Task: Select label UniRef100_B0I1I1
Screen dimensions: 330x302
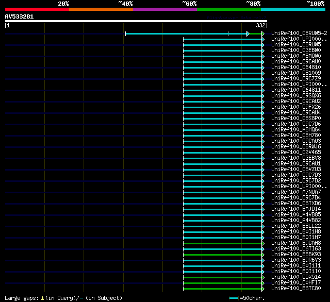Action: pyautogui.click(x=296, y=266)
